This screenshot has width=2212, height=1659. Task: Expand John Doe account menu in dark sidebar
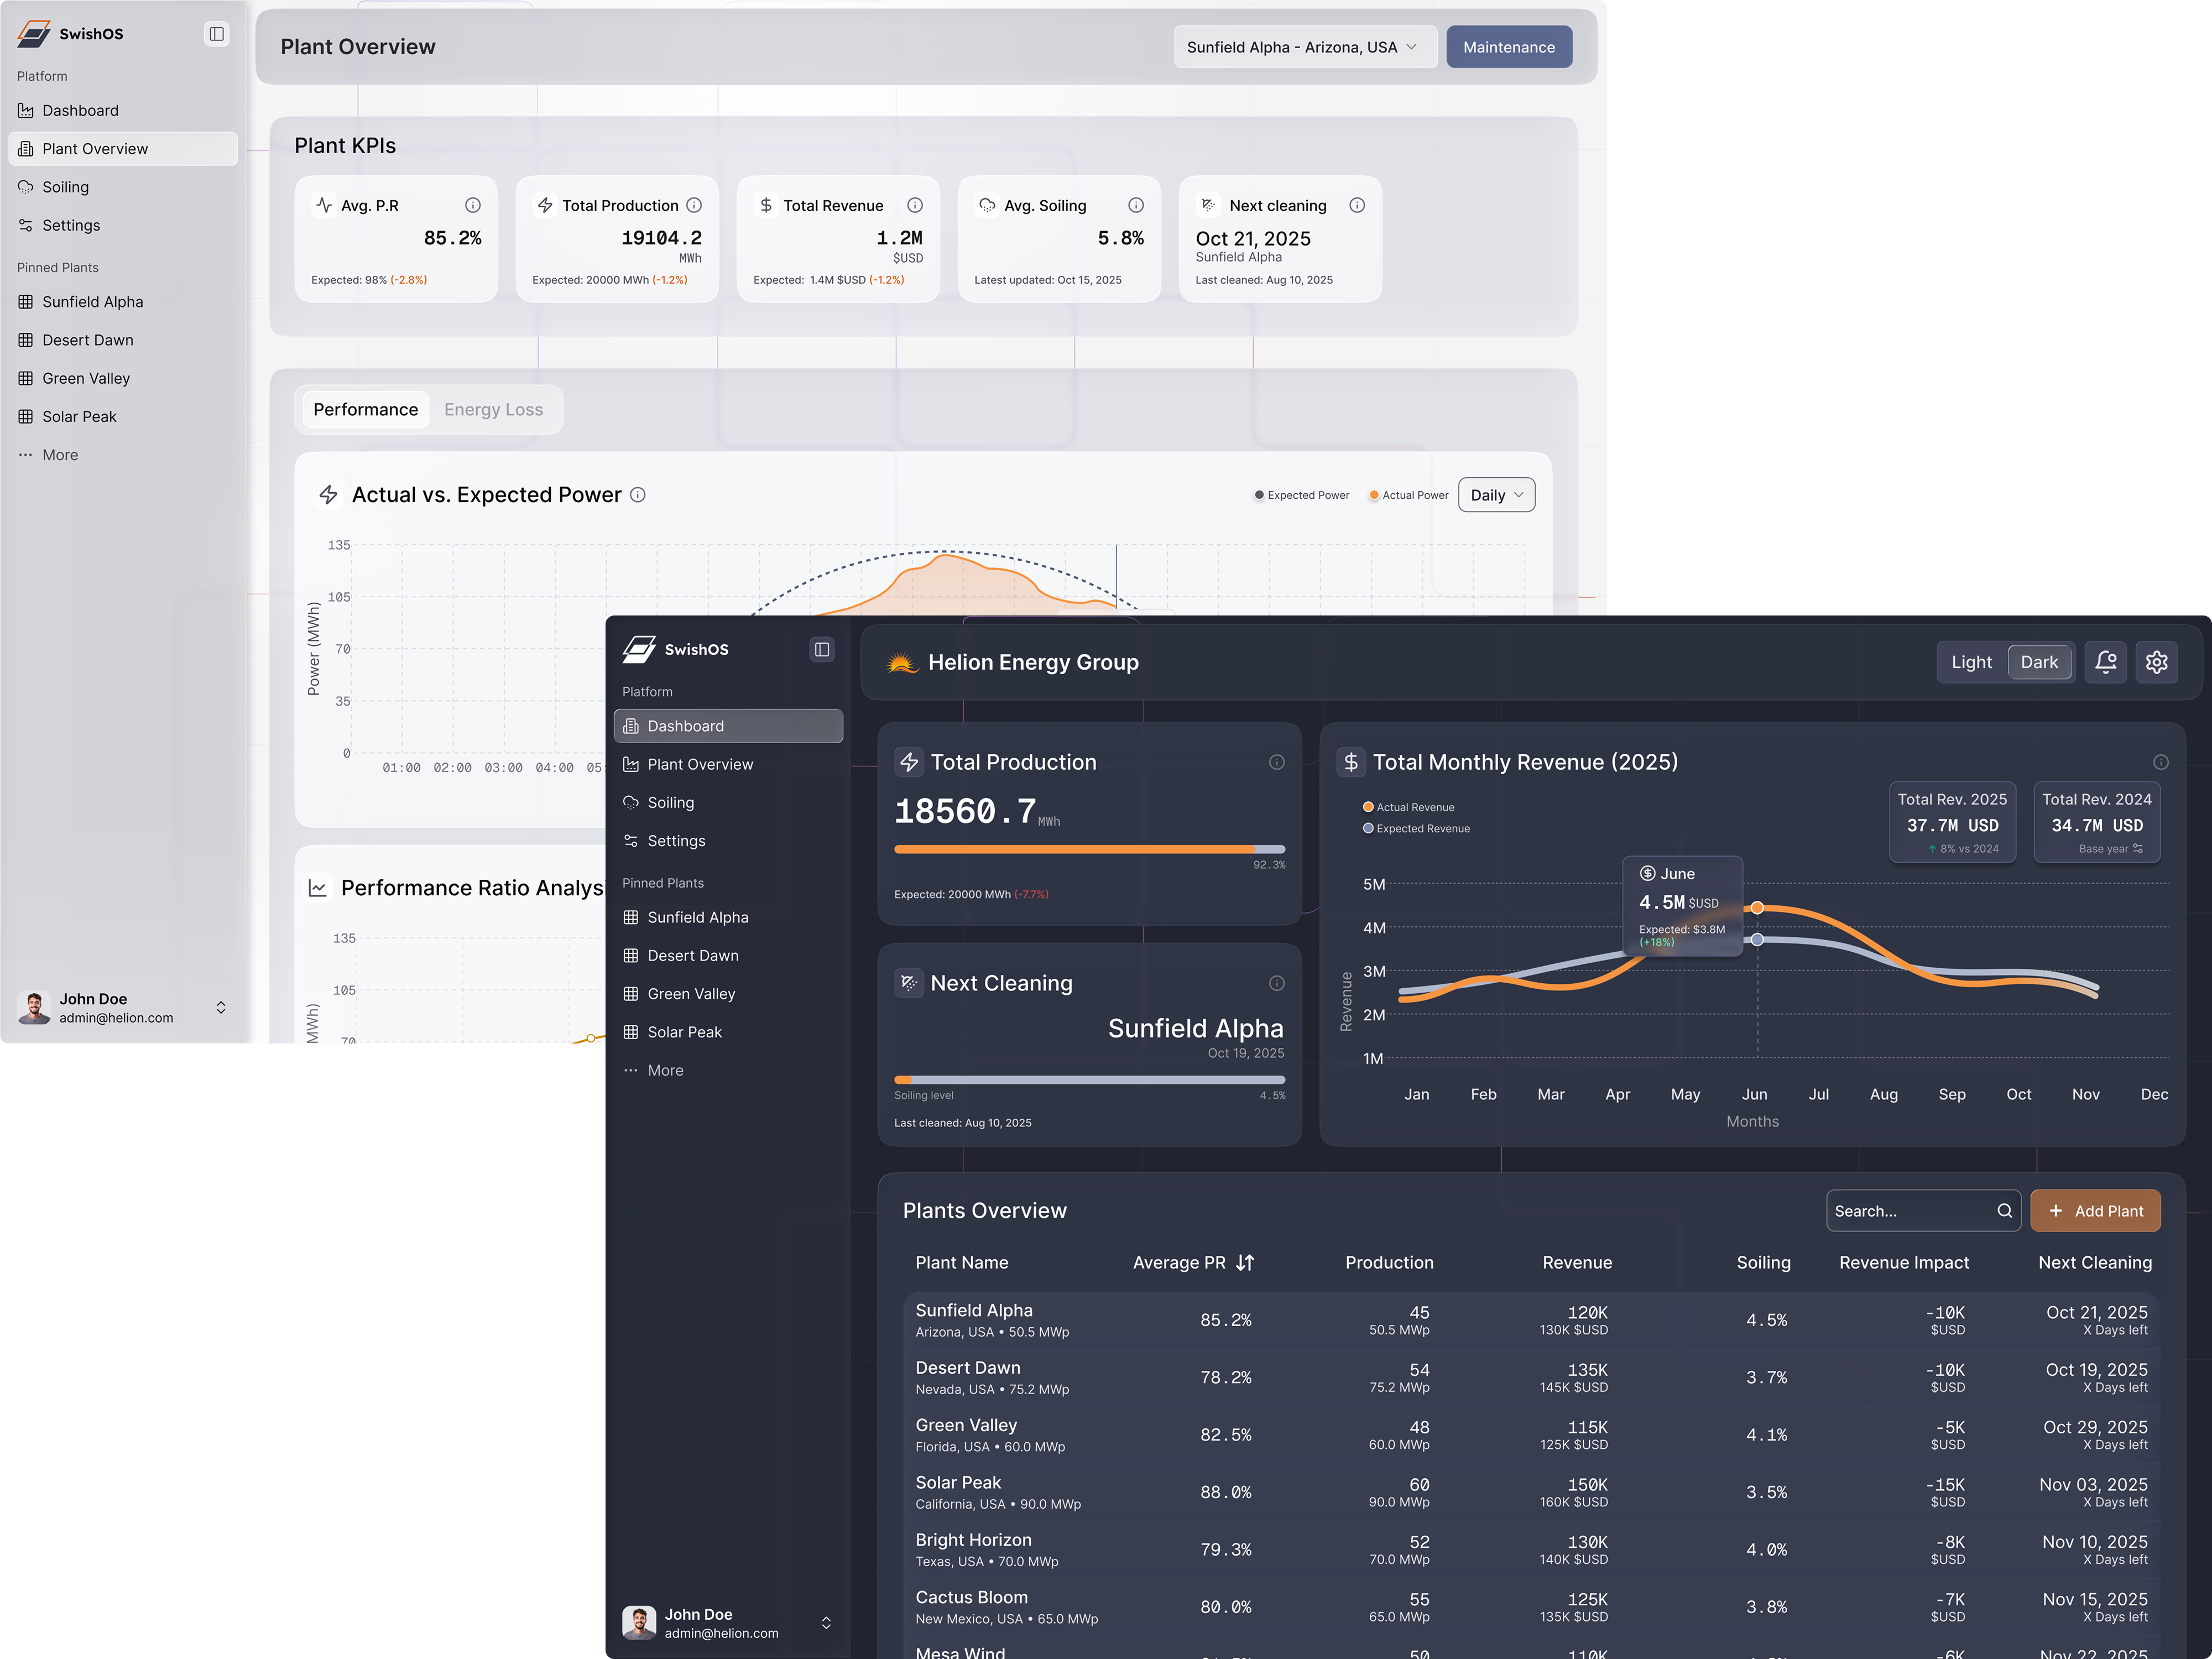click(826, 1623)
